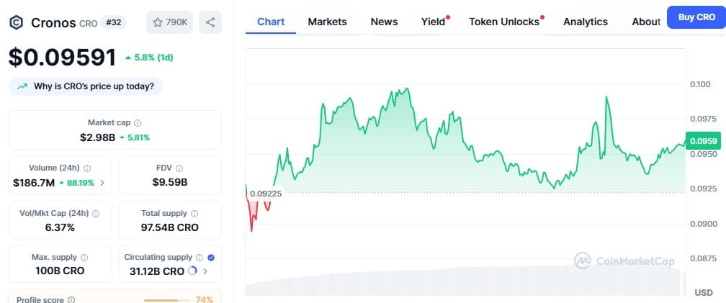Viewport: 726px width, 303px height.
Task: Open the Token Unlocks tab
Action: tap(504, 22)
